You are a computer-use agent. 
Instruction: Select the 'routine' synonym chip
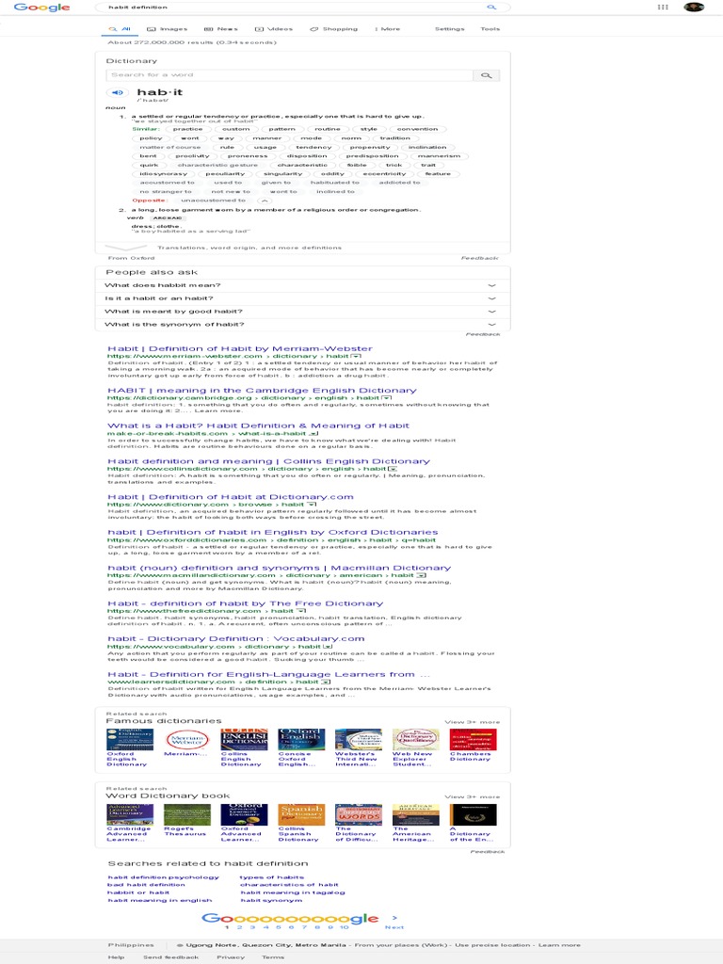point(327,129)
